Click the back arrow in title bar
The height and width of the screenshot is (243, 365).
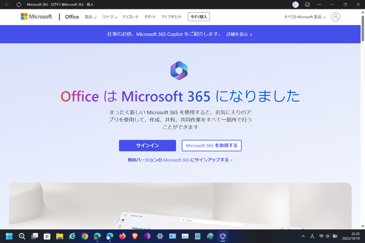(8, 4)
